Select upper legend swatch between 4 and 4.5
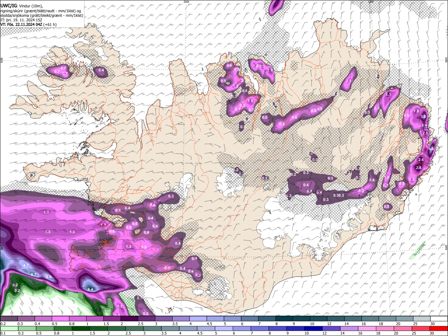 pos(198,319)
